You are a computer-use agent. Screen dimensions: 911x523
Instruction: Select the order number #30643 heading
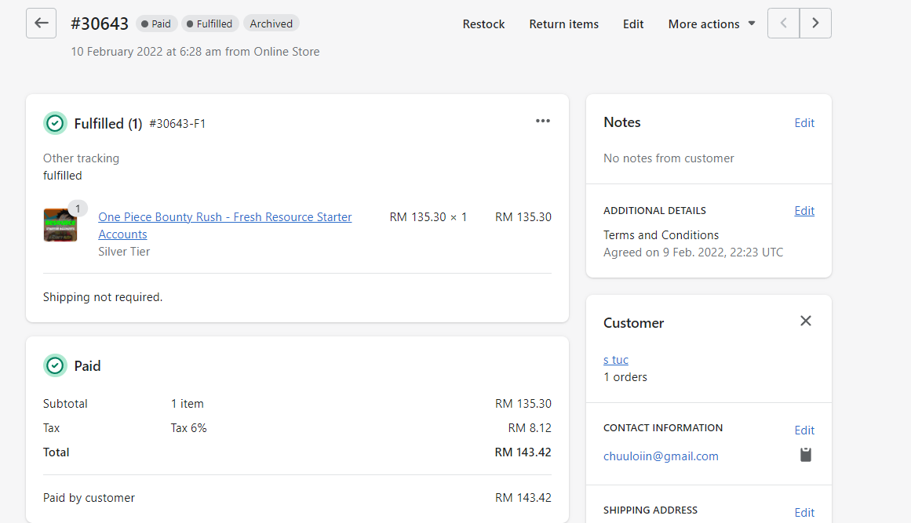pyautogui.click(x=100, y=24)
